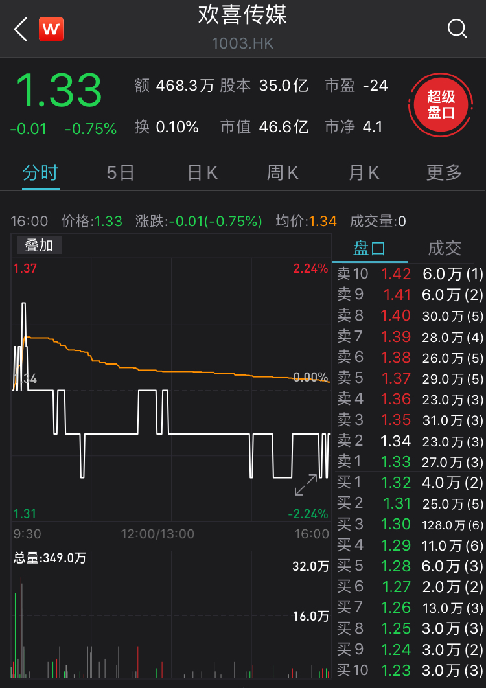
Task: Tap the 买3 bid row at 1.30
Action: point(410,524)
